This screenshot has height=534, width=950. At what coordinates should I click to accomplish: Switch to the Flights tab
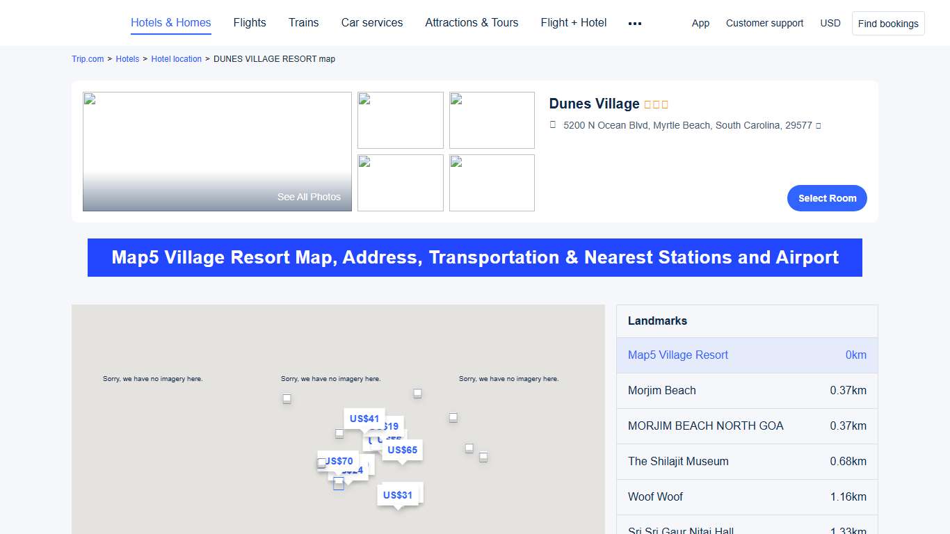pyautogui.click(x=250, y=22)
